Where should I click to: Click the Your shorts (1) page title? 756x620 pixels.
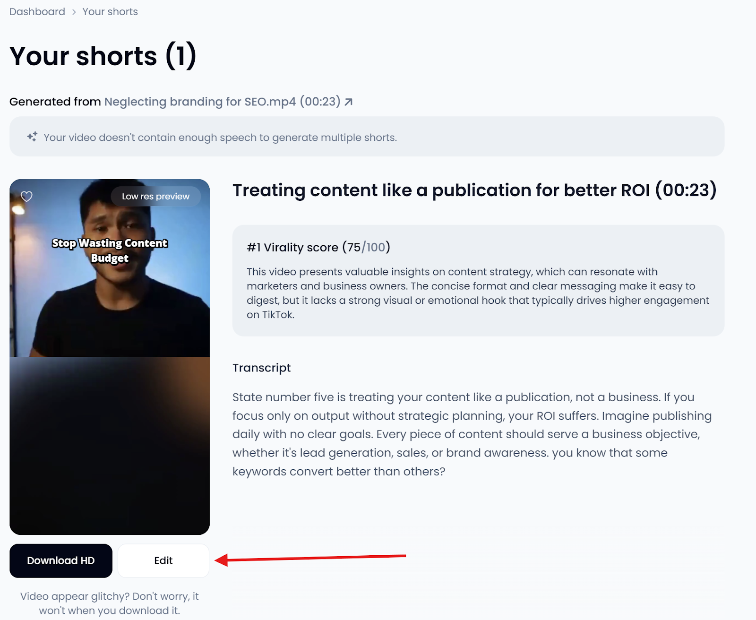point(103,56)
